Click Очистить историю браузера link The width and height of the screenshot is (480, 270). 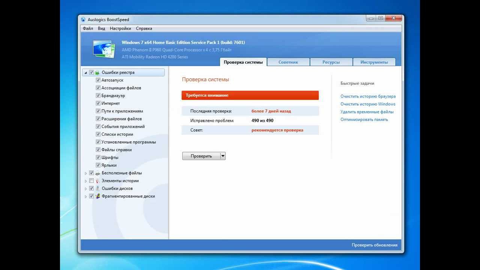point(368,96)
